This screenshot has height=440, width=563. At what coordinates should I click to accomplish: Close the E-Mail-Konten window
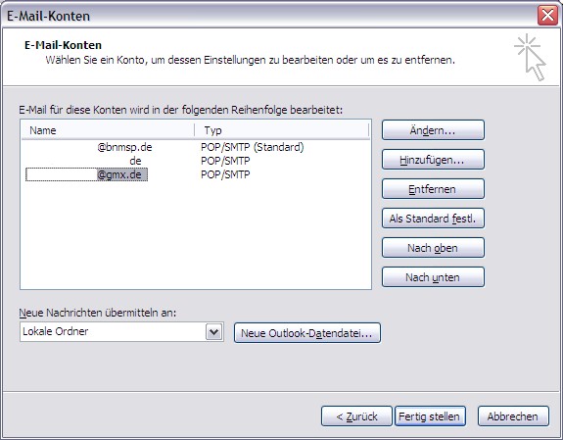point(547,16)
